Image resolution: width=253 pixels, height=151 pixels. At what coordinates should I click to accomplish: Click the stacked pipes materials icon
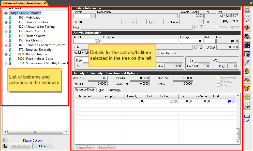(x=247, y=89)
